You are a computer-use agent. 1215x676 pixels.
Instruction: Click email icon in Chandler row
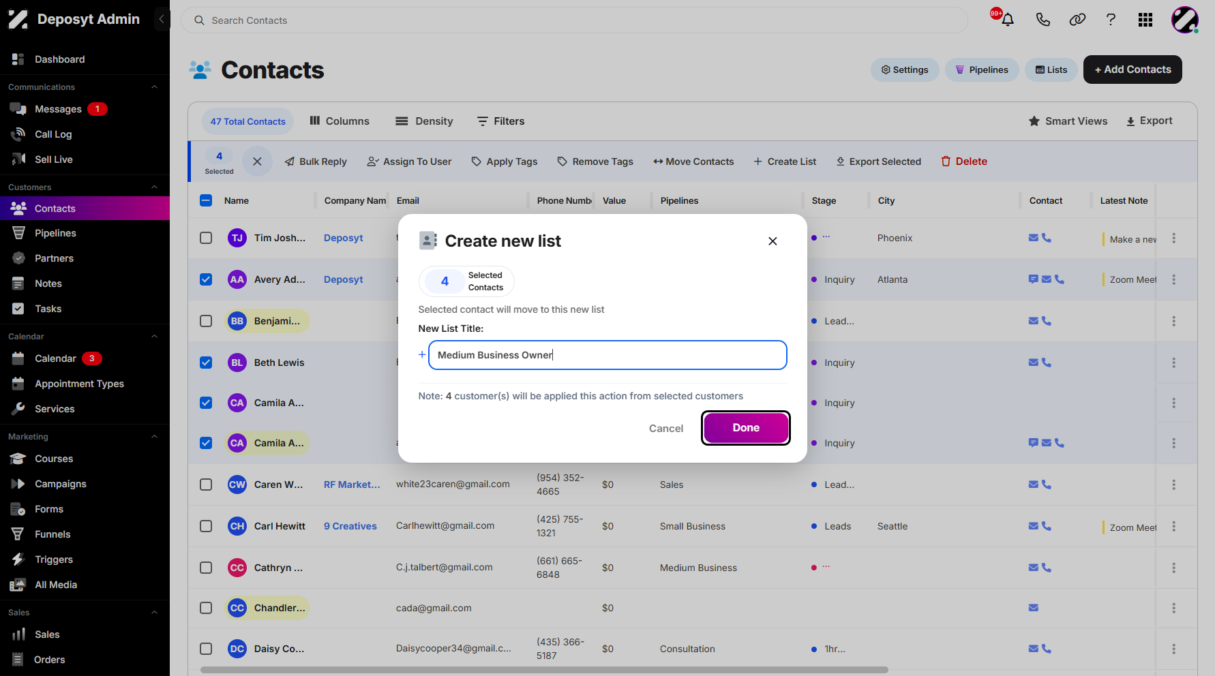coord(1034,608)
